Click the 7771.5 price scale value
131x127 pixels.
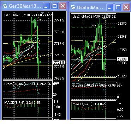(x=59, y=20)
